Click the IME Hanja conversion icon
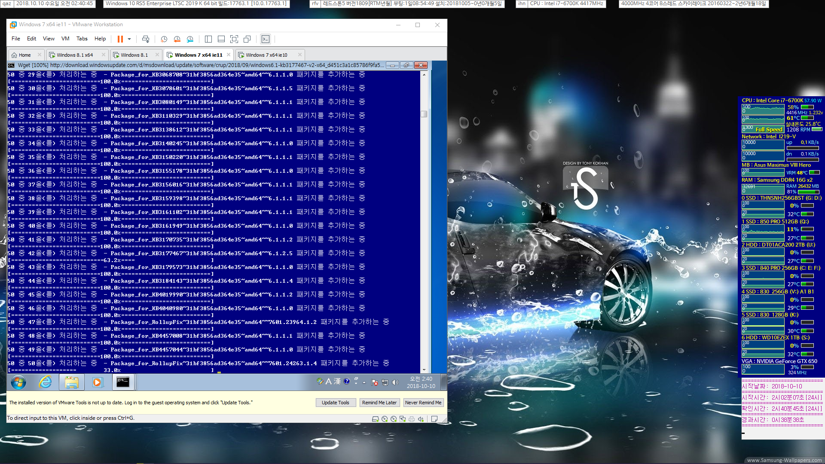The width and height of the screenshot is (825, 464). click(337, 381)
